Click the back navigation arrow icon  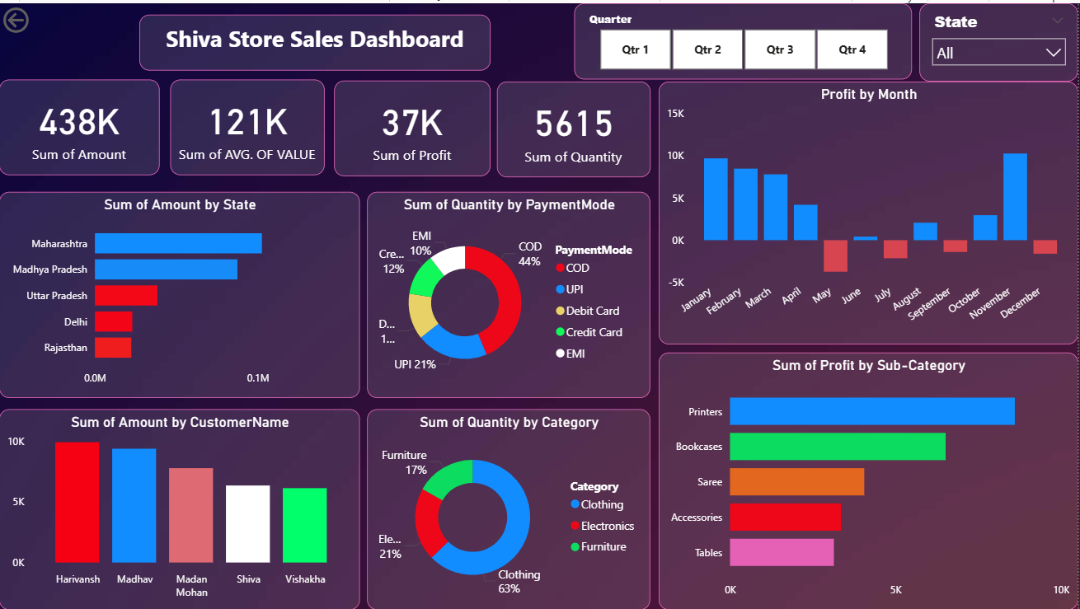pos(16,20)
